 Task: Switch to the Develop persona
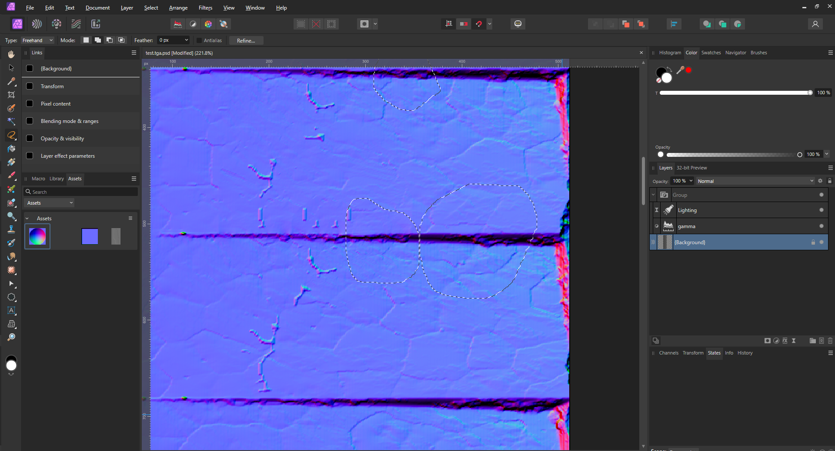click(x=57, y=24)
